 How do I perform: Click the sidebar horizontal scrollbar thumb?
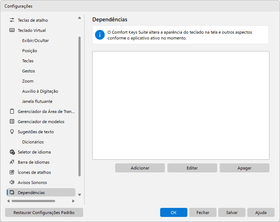tap(33, 201)
